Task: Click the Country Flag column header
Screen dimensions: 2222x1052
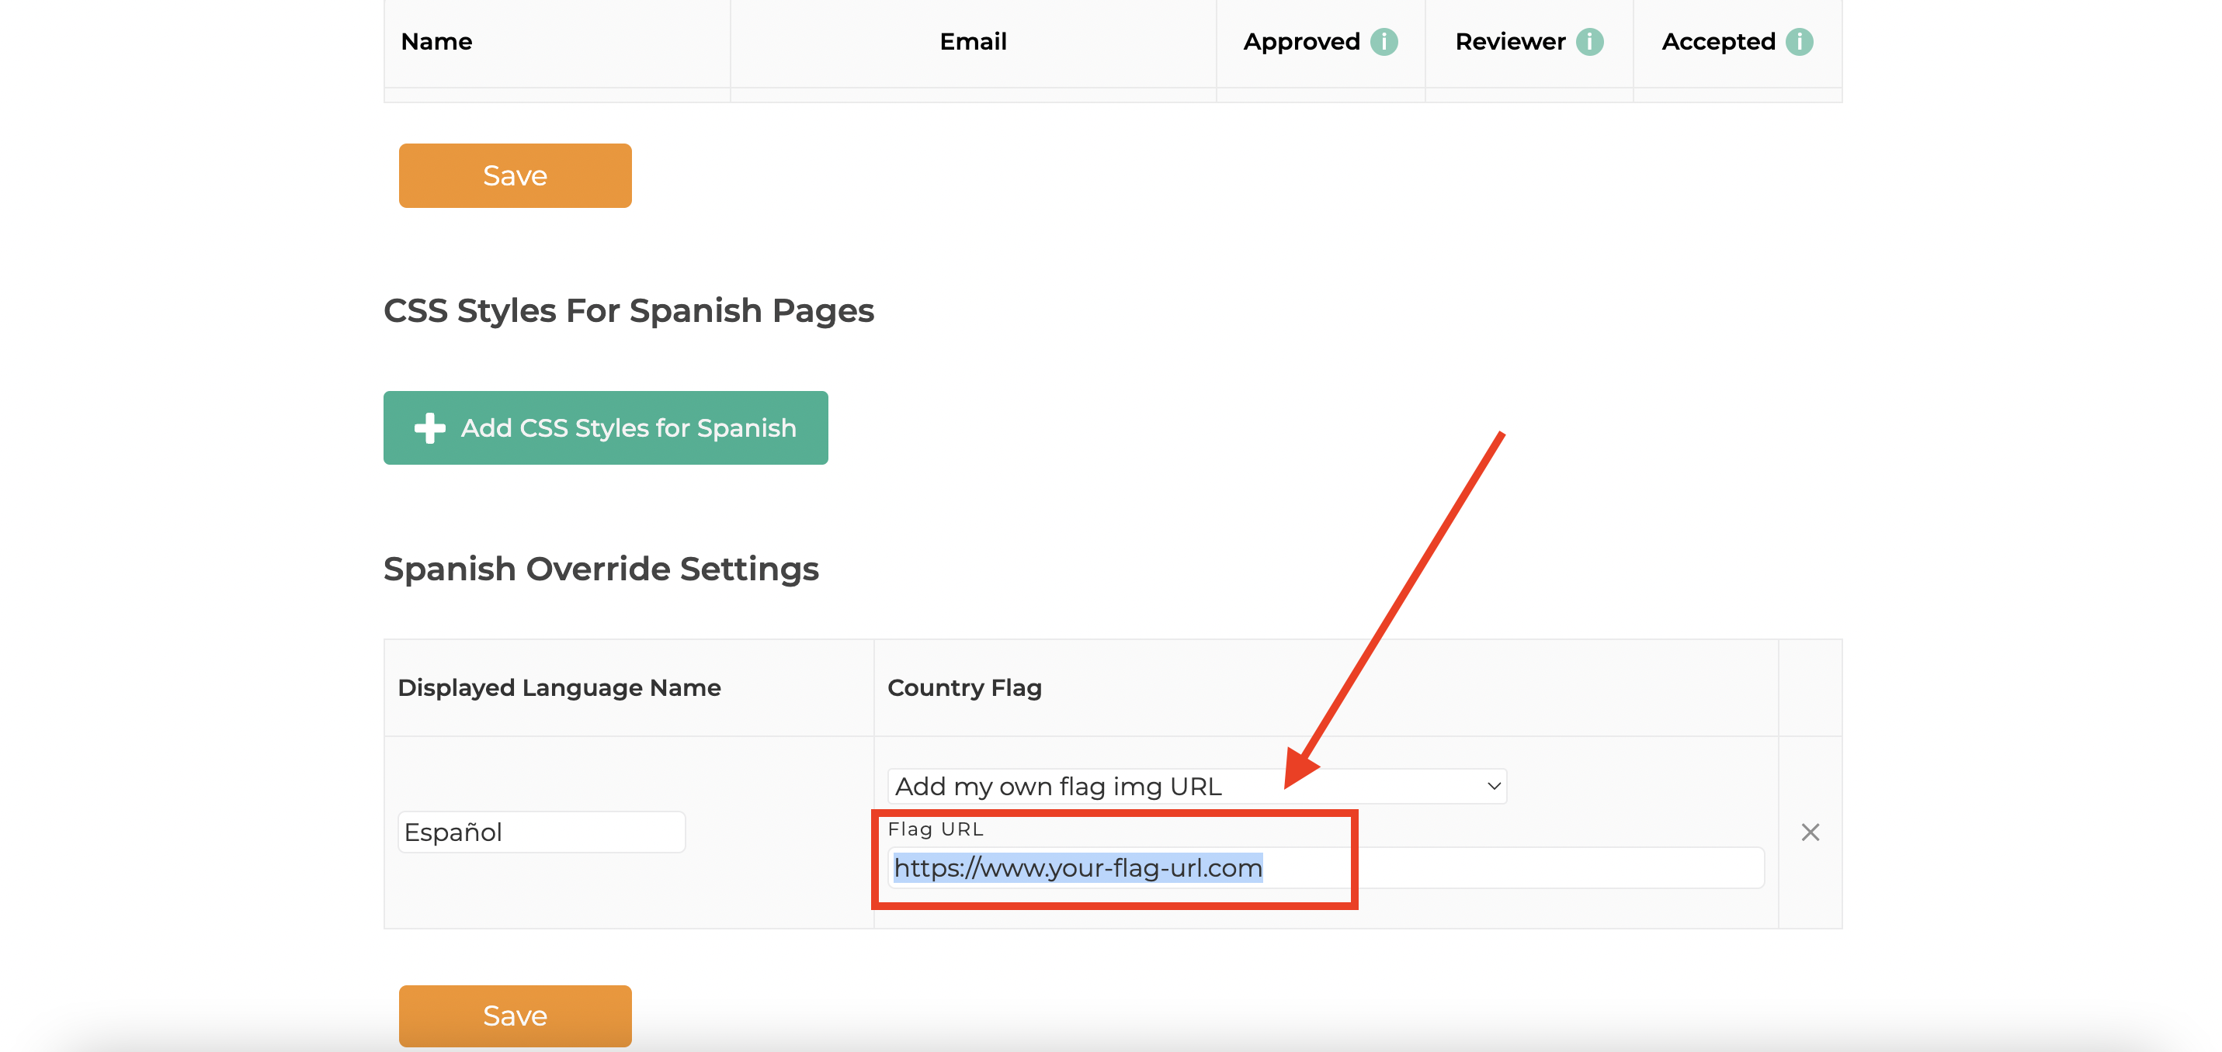Action: [x=964, y=687]
